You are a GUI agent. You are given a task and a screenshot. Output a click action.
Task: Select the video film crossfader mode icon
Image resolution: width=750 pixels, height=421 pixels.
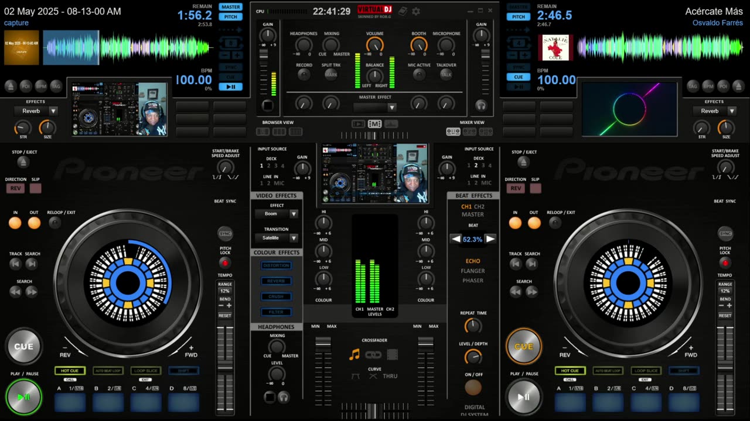[393, 354]
